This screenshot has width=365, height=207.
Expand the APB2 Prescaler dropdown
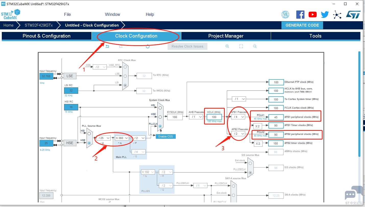coord(238,134)
